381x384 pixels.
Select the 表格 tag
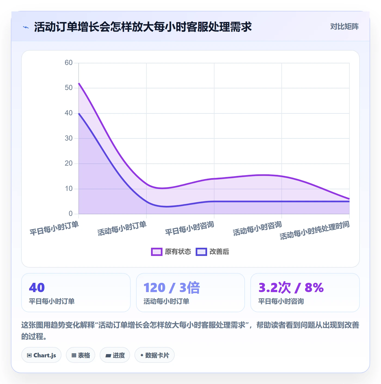(81, 355)
